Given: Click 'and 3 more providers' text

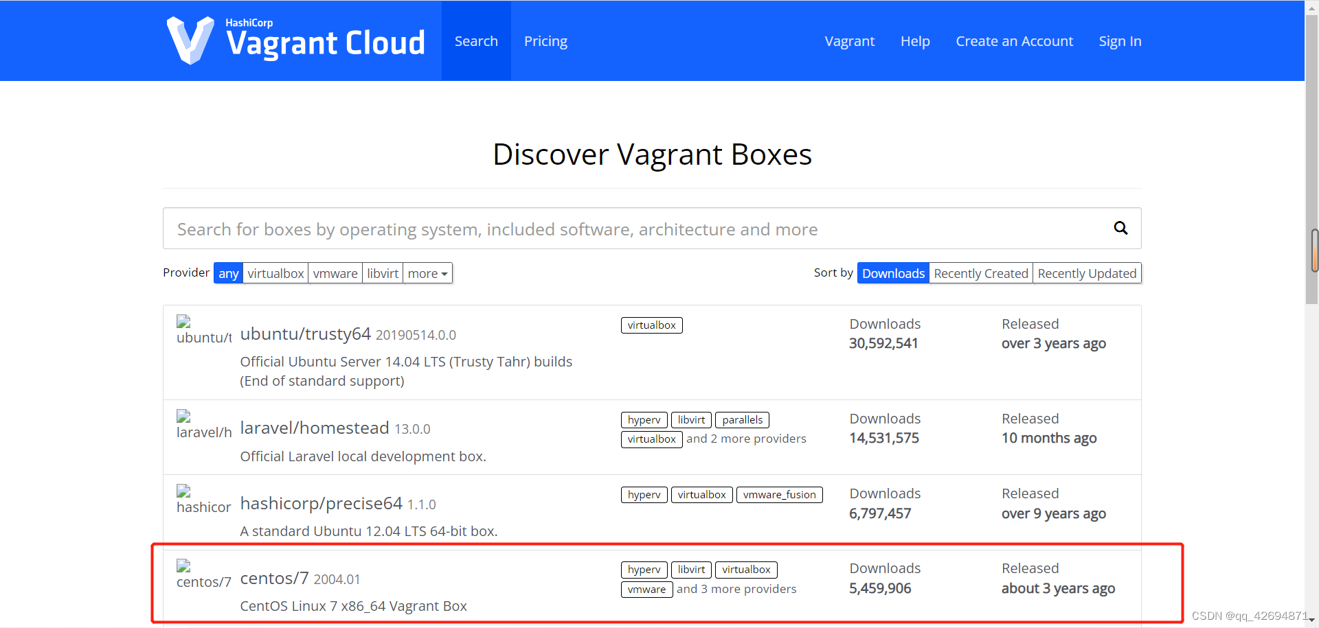Looking at the screenshot, I should (x=736, y=589).
